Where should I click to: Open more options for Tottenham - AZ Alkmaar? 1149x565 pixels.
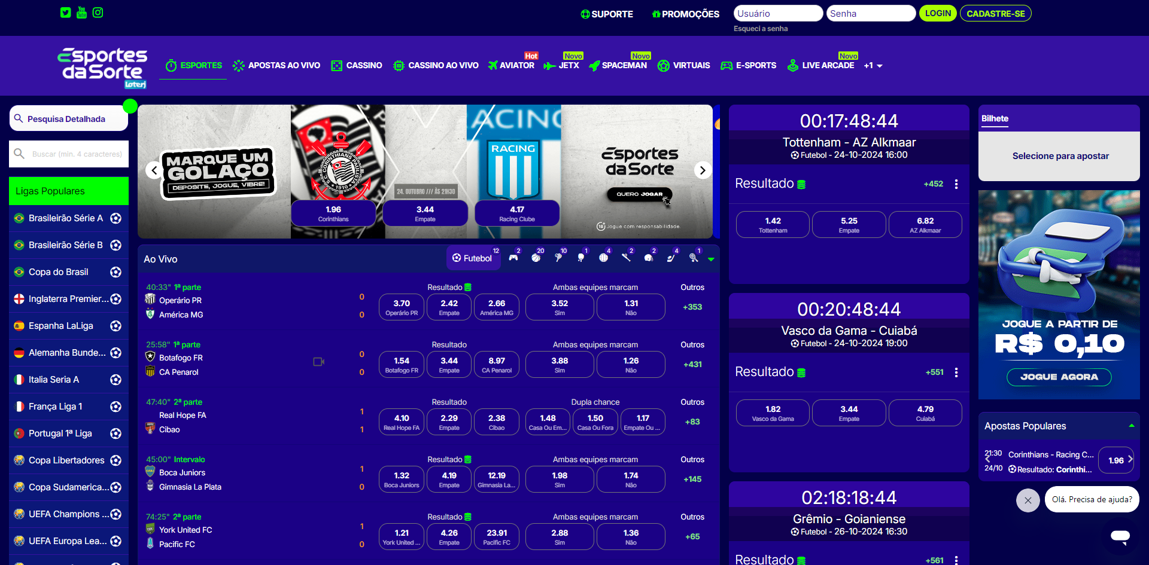pos(956,184)
